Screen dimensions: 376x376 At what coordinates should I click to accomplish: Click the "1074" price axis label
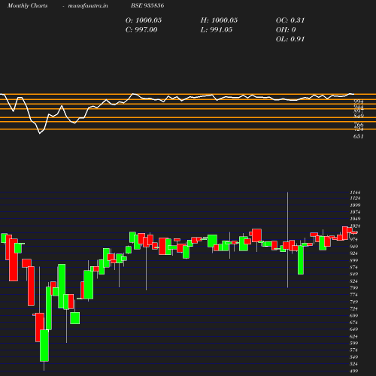tap(355, 212)
